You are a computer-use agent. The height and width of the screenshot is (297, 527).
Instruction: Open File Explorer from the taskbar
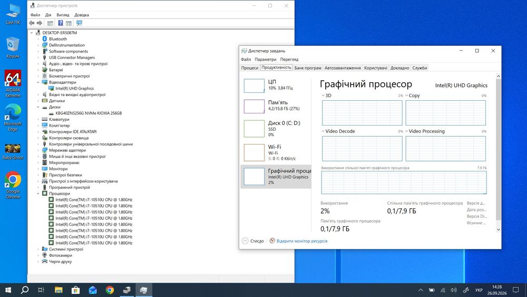click(x=59, y=290)
